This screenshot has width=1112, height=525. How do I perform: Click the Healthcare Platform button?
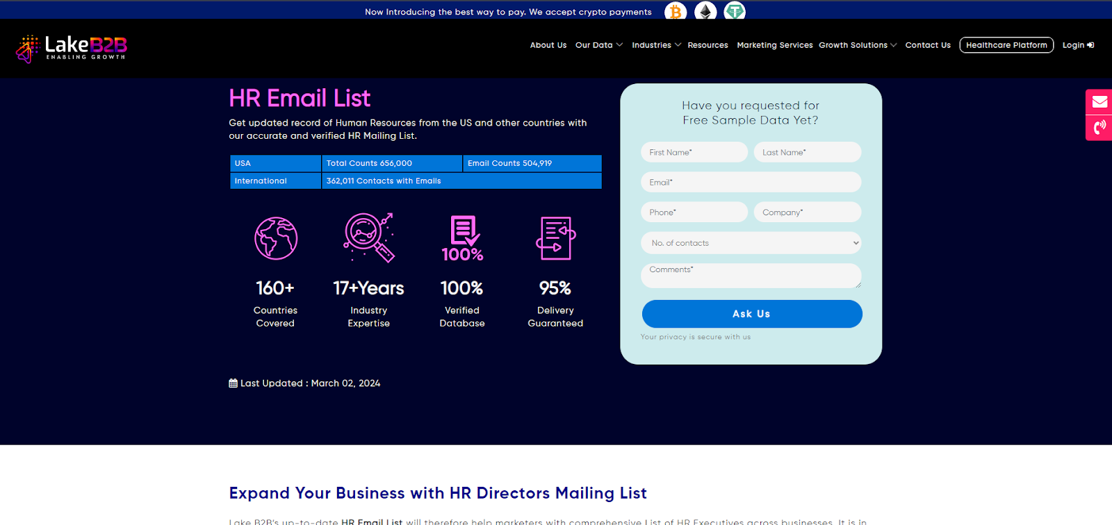[x=1006, y=45]
